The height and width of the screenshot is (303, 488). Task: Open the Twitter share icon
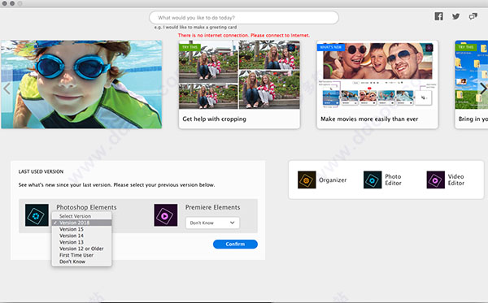point(456,16)
